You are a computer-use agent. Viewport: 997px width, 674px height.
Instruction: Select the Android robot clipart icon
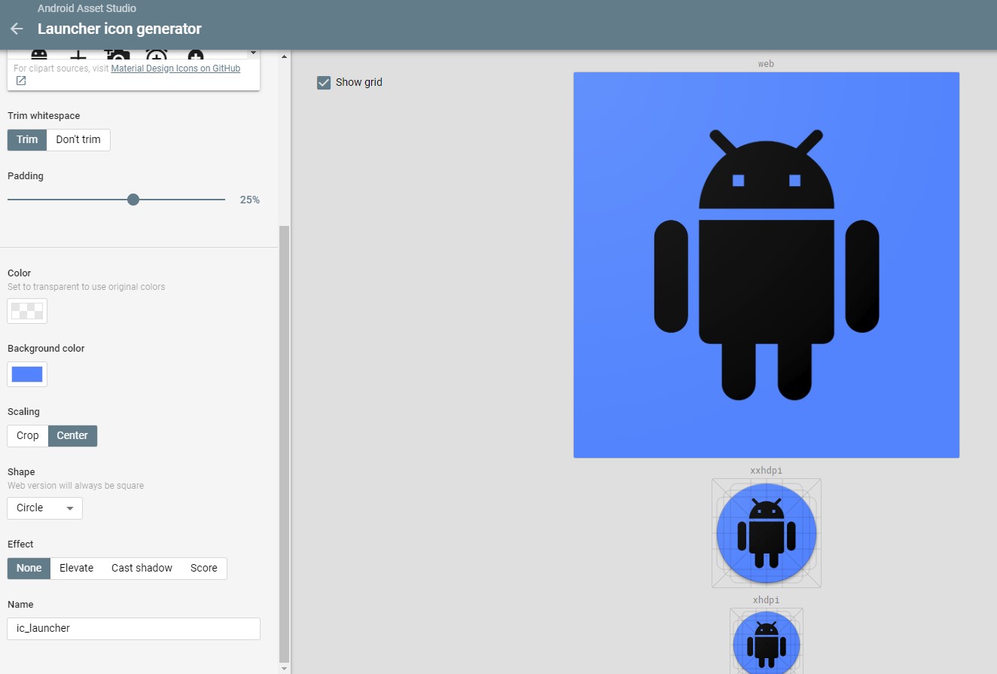point(38,54)
